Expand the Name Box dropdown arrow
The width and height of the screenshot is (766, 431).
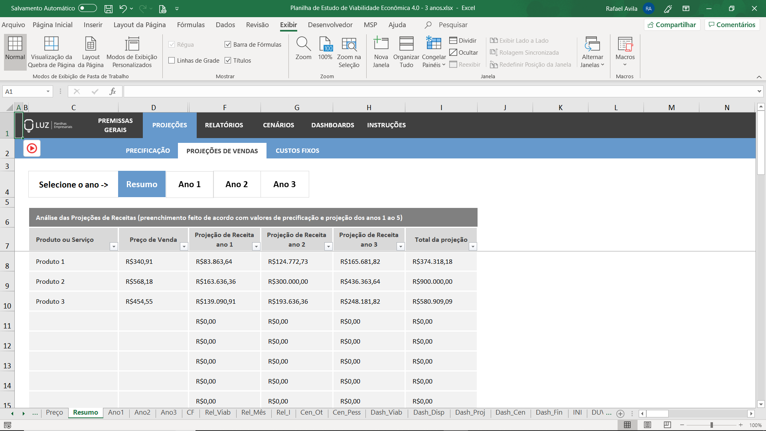coord(48,92)
